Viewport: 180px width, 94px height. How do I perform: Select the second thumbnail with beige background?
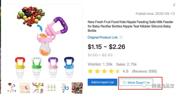click(25, 88)
